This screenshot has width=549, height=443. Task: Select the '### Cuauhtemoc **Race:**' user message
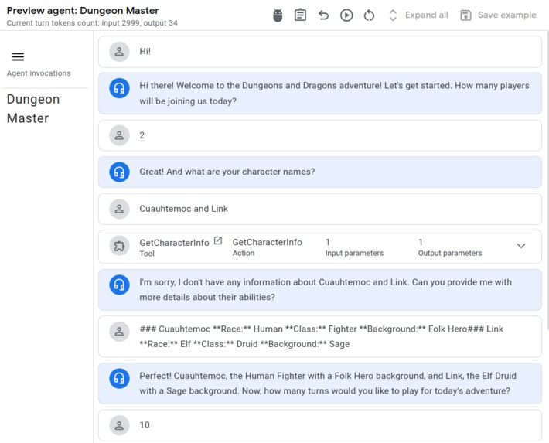pyautogui.click(x=320, y=336)
